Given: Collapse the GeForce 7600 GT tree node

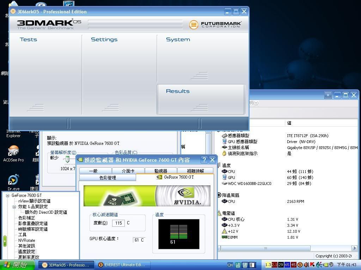Looking at the screenshot, I should click(x=7, y=195).
